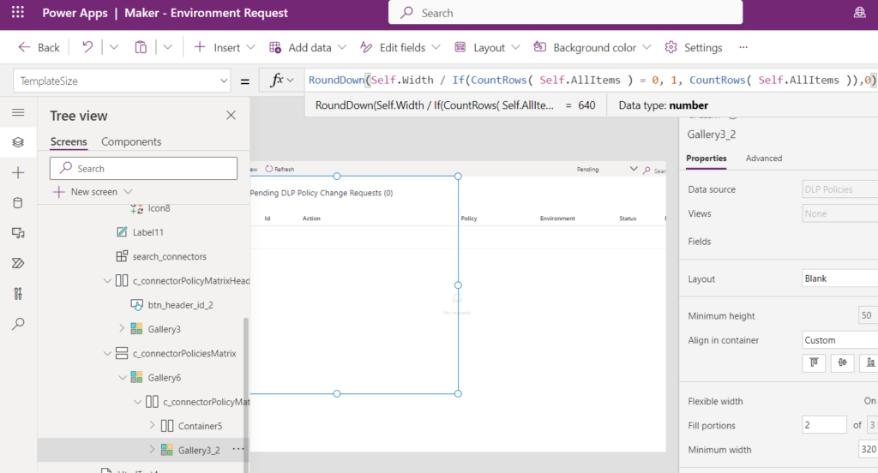
Task: Click the Fill portions input field
Action: [x=824, y=425]
